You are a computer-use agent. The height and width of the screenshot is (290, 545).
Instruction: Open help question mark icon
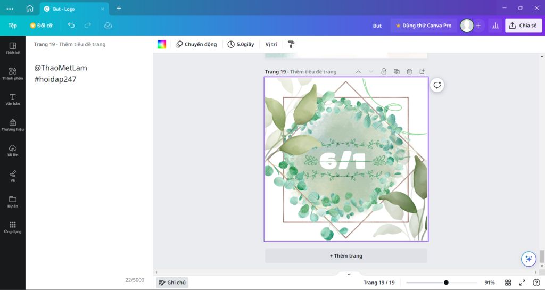tap(536, 283)
